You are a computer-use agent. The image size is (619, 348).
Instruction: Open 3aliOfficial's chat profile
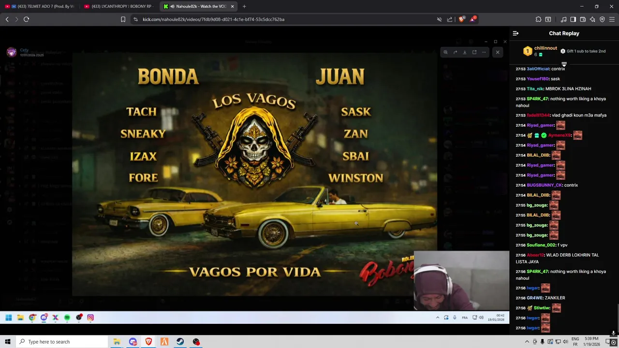538,69
